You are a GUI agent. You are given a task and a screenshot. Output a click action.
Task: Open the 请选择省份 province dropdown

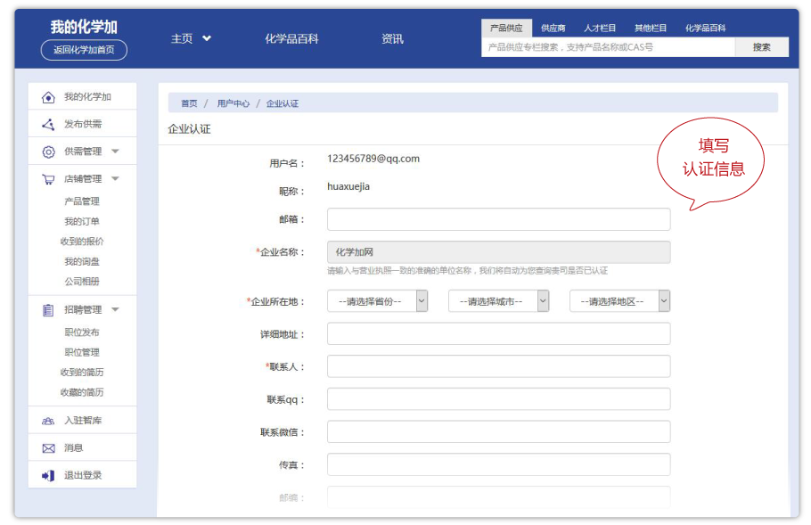(x=377, y=301)
